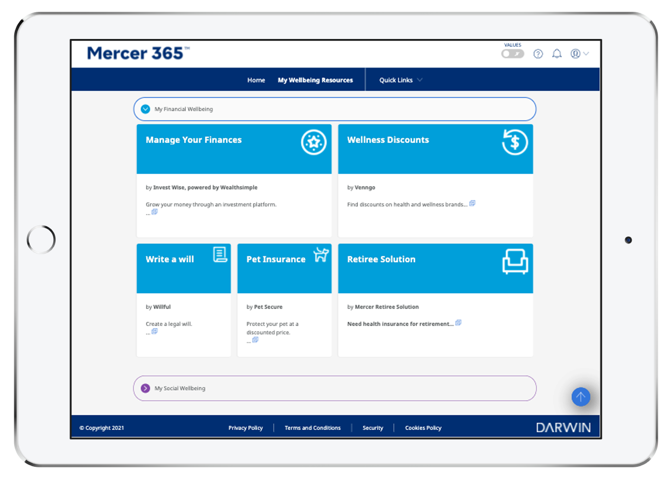
Task: Click the star badge icon on Manage Your Finances
Action: 314,143
